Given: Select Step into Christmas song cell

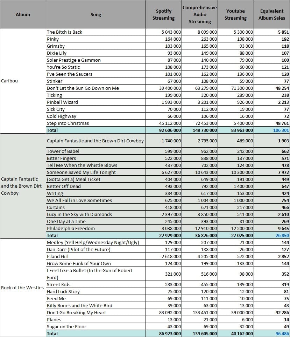Looking at the screenshot, I should tap(96, 123).
